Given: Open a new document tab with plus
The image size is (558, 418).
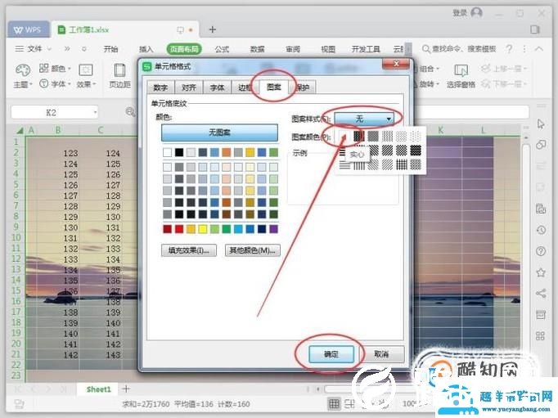Looking at the screenshot, I should click(213, 29).
